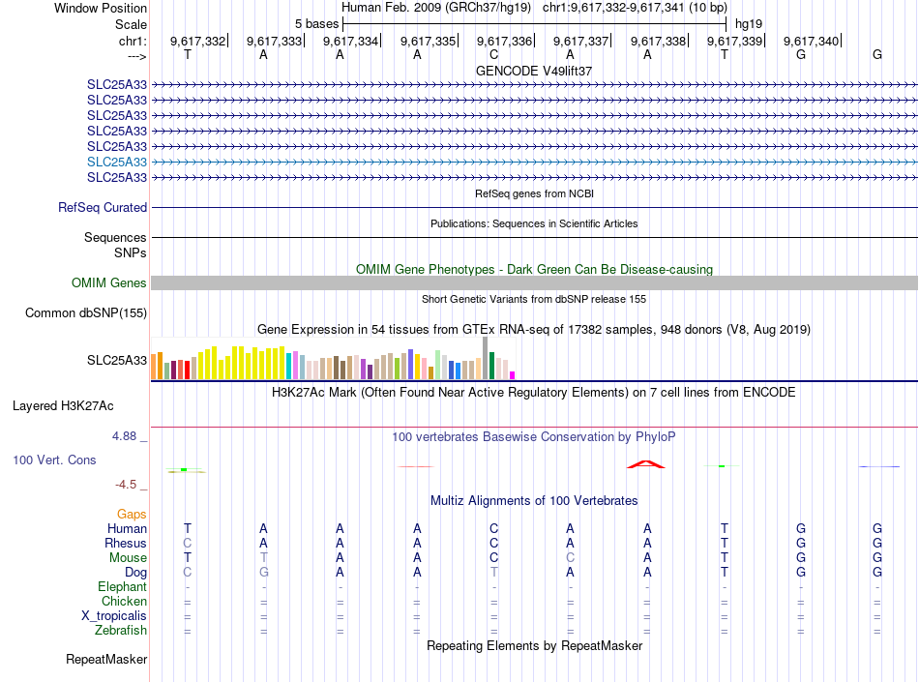Select the X_tropicalis species label

(114, 616)
